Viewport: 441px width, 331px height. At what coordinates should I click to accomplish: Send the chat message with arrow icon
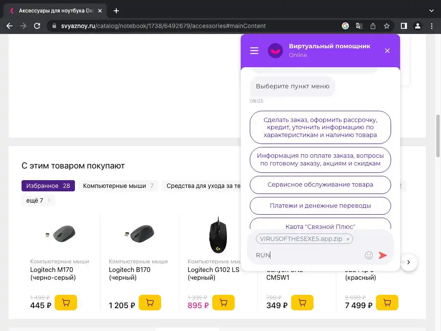tap(382, 255)
